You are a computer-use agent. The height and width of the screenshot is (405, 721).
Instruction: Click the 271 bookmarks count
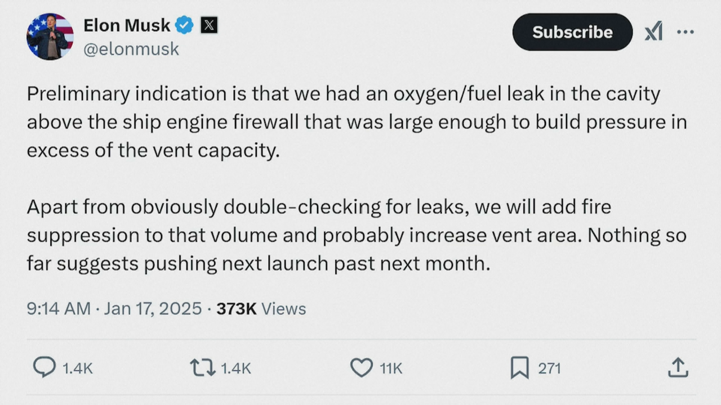[x=549, y=368]
